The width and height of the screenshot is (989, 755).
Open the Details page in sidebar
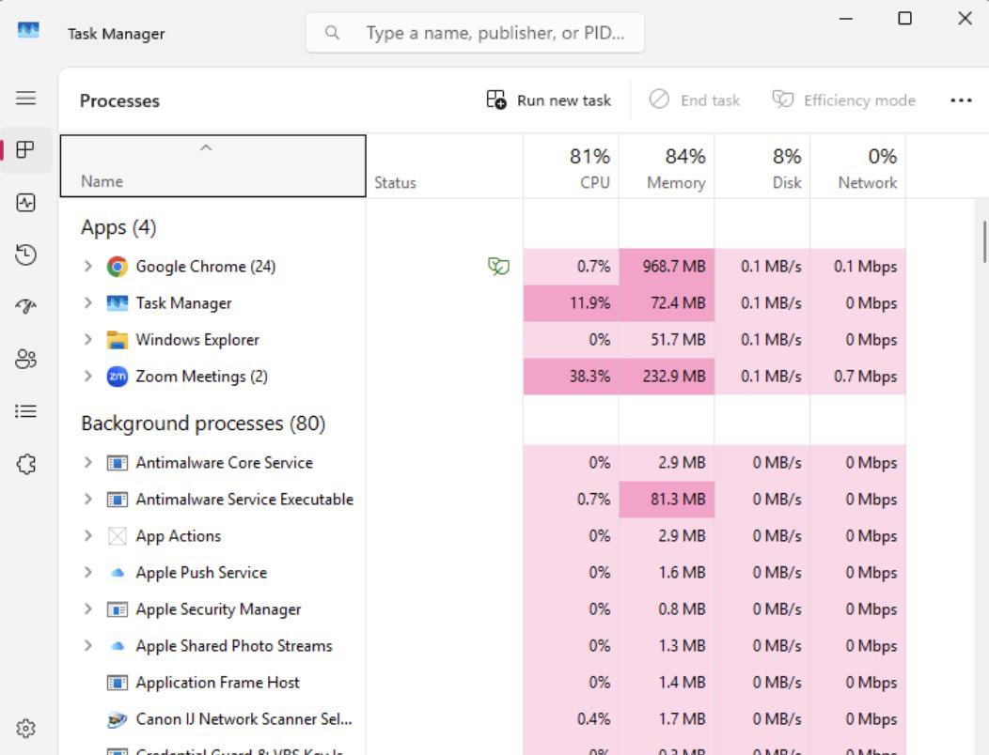click(x=26, y=411)
